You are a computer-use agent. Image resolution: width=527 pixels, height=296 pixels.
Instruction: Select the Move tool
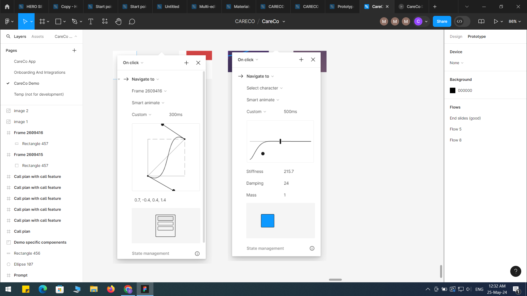point(25,21)
